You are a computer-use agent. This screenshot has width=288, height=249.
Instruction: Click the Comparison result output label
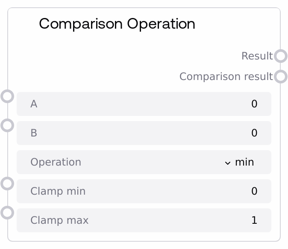click(226, 77)
